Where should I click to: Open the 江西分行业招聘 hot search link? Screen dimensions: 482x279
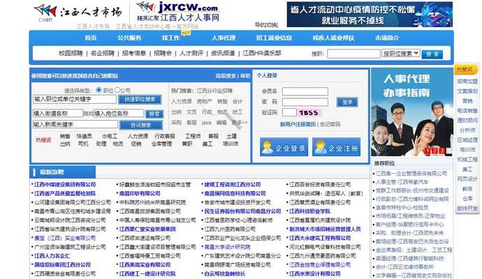[214, 91]
